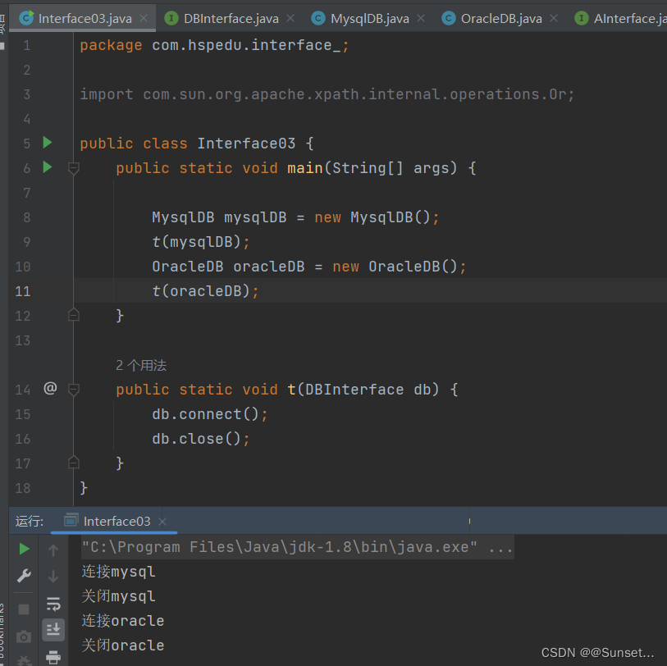Click 'db.connect();' on line 15
The width and height of the screenshot is (667, 666).
210,414
